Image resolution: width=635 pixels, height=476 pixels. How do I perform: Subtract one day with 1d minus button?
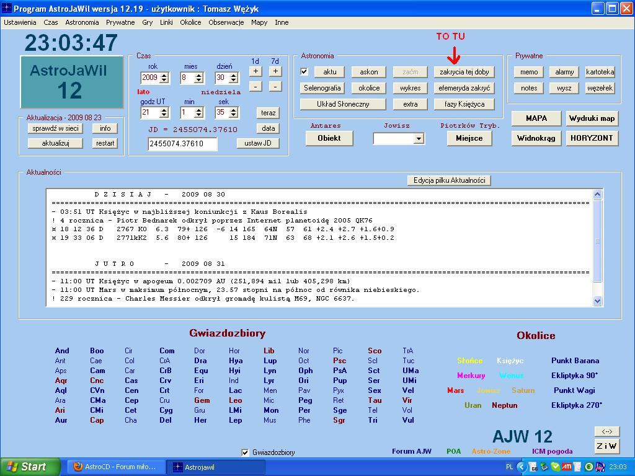coord(255,86)
